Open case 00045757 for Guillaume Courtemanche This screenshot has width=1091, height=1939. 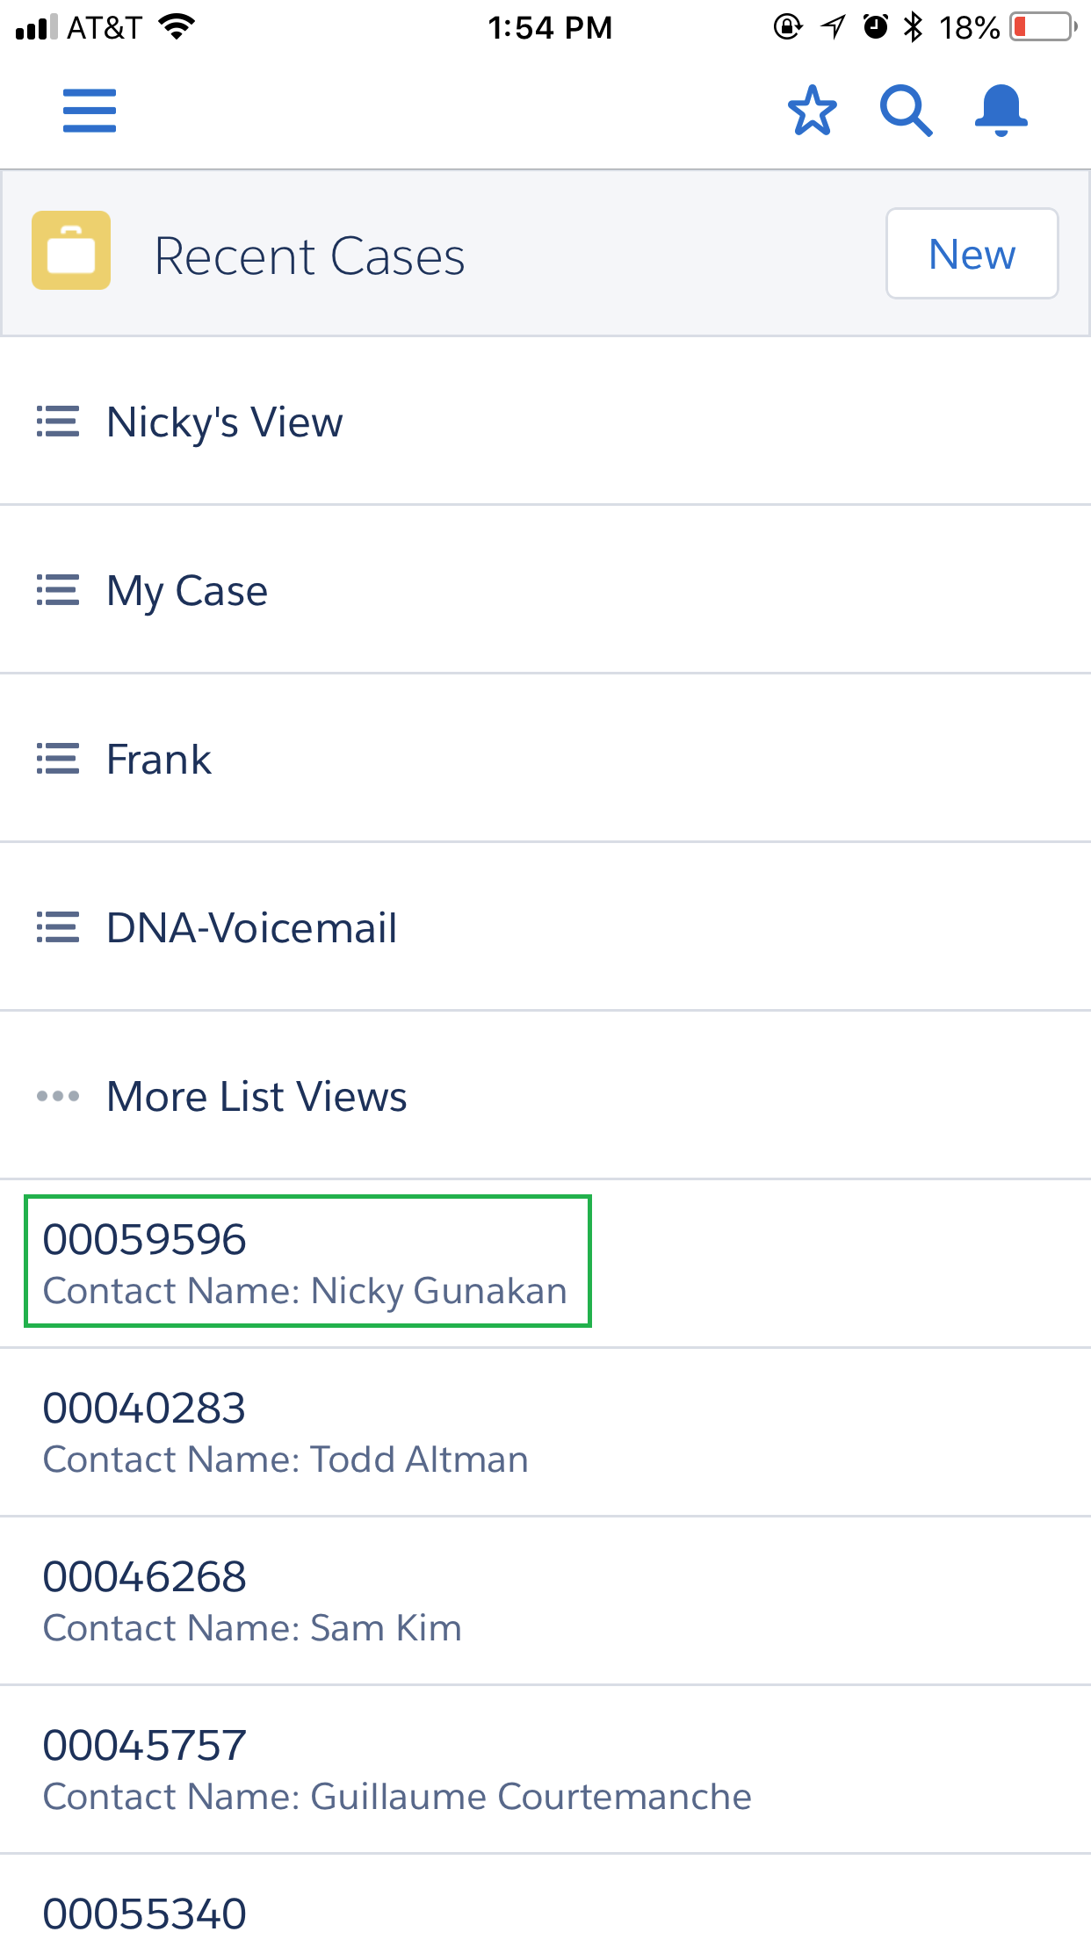tap(397, 1769)
